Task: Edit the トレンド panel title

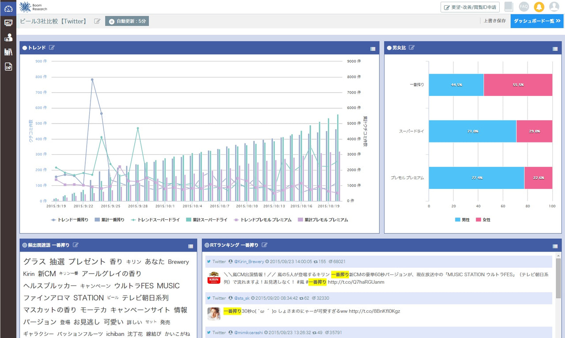Action: [52, 48]
